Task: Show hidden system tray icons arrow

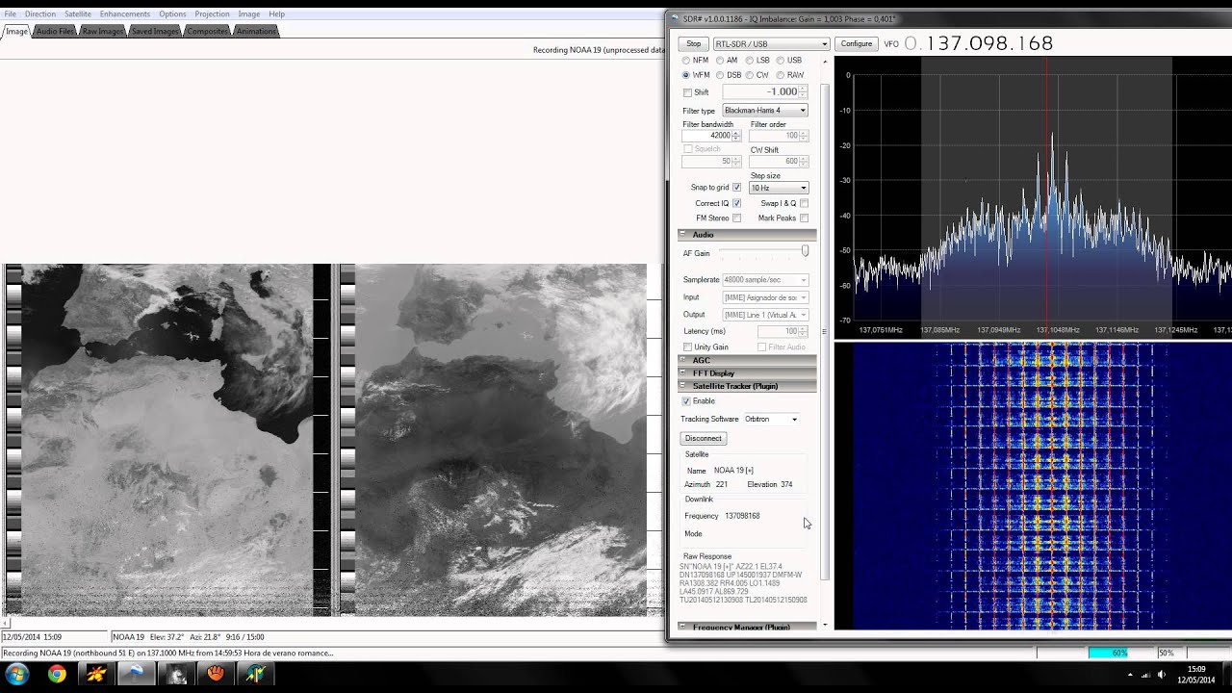Action: pyautogui.click(x=1130, y=675)
